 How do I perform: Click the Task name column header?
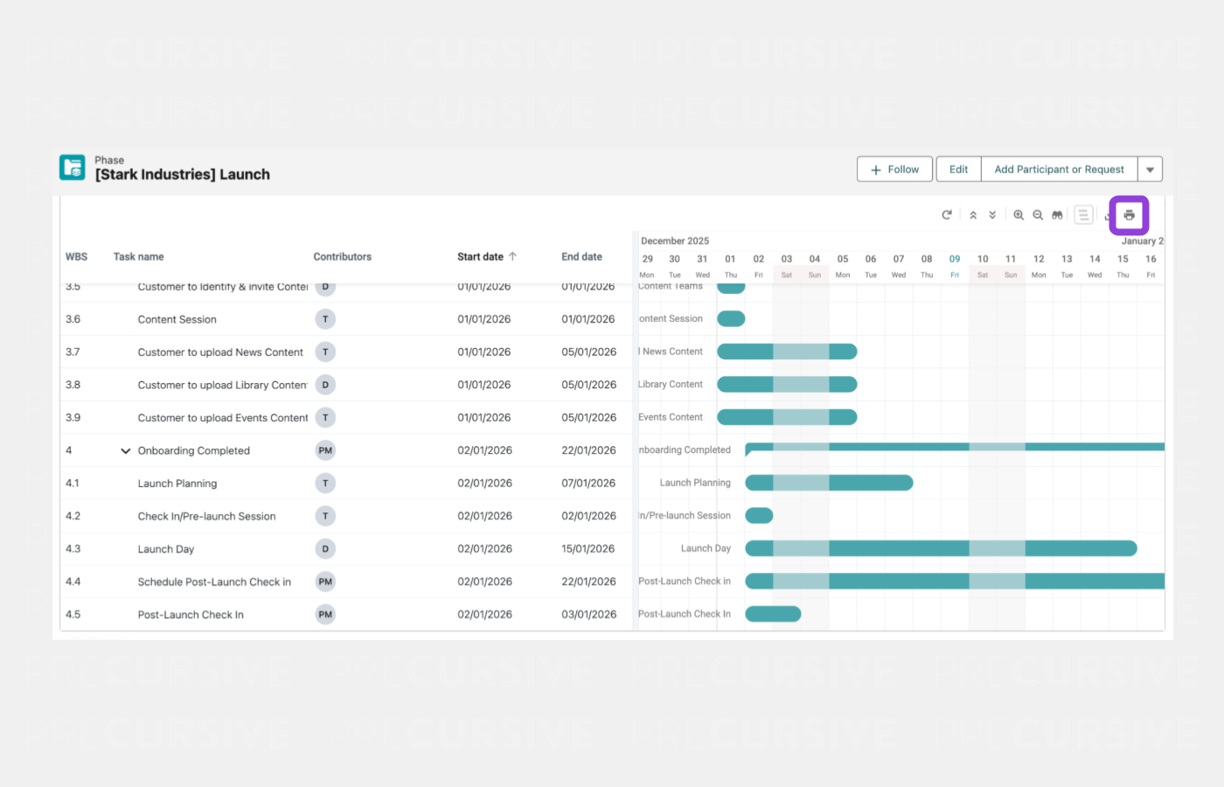tap(138, 257)
